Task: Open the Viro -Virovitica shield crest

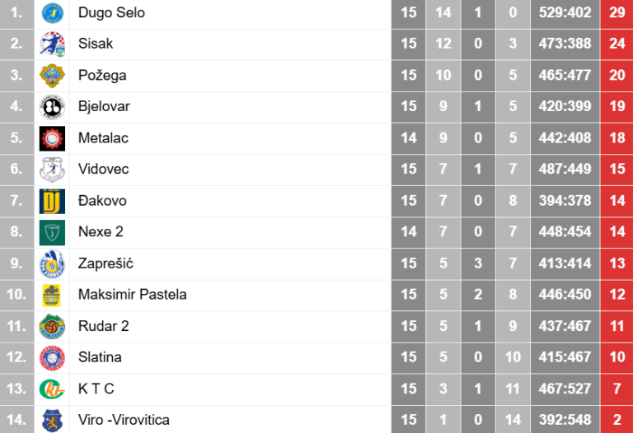Action: pyautogui.click(x=52, y=420)
